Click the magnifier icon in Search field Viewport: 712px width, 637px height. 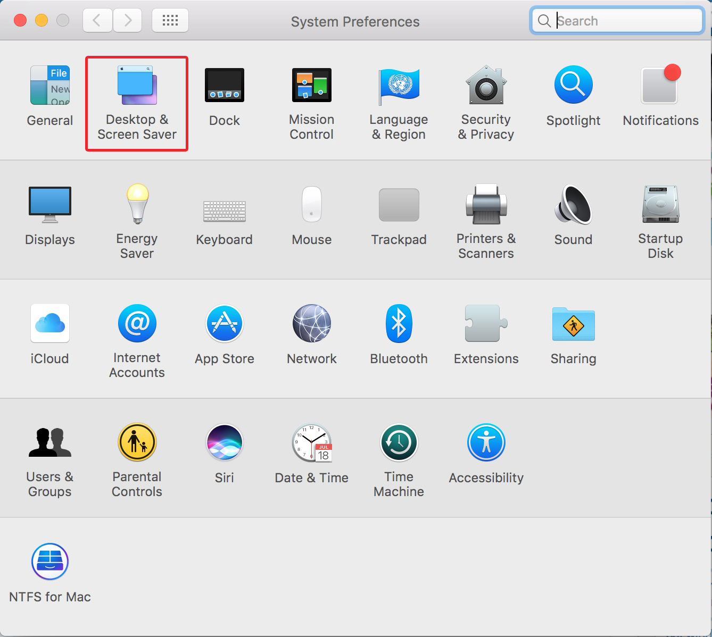coord(544,21)
